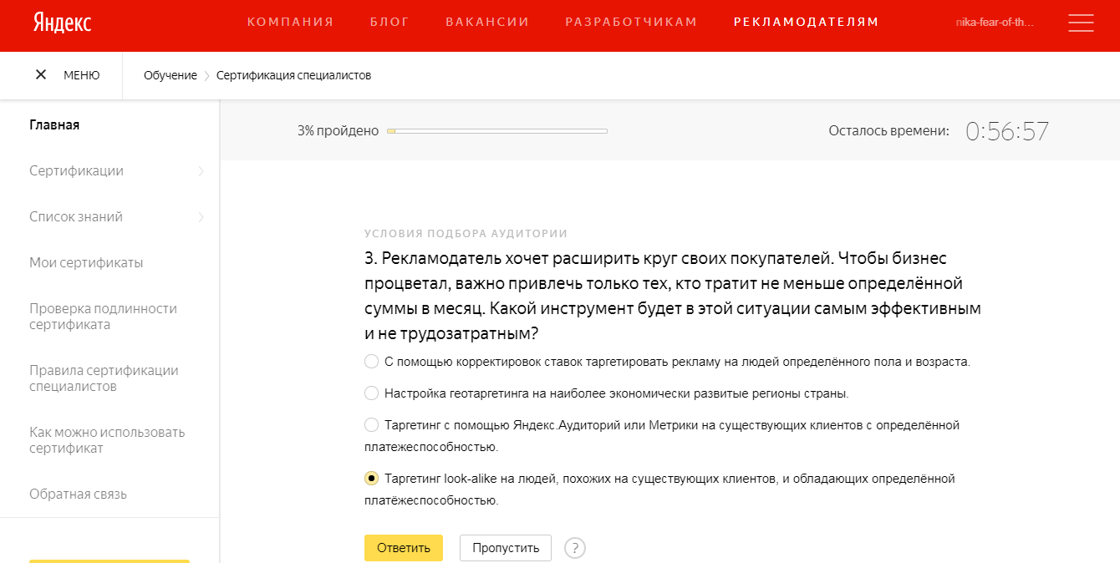Image resolution: width=1120 pixels, height=563 pixels.
Task: Select the bid adjustment answer option
Action: click(370, 361)
